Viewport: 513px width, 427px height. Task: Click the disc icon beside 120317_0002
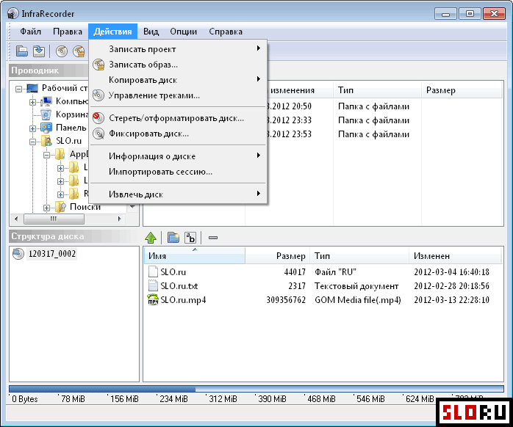click(18, 254)
